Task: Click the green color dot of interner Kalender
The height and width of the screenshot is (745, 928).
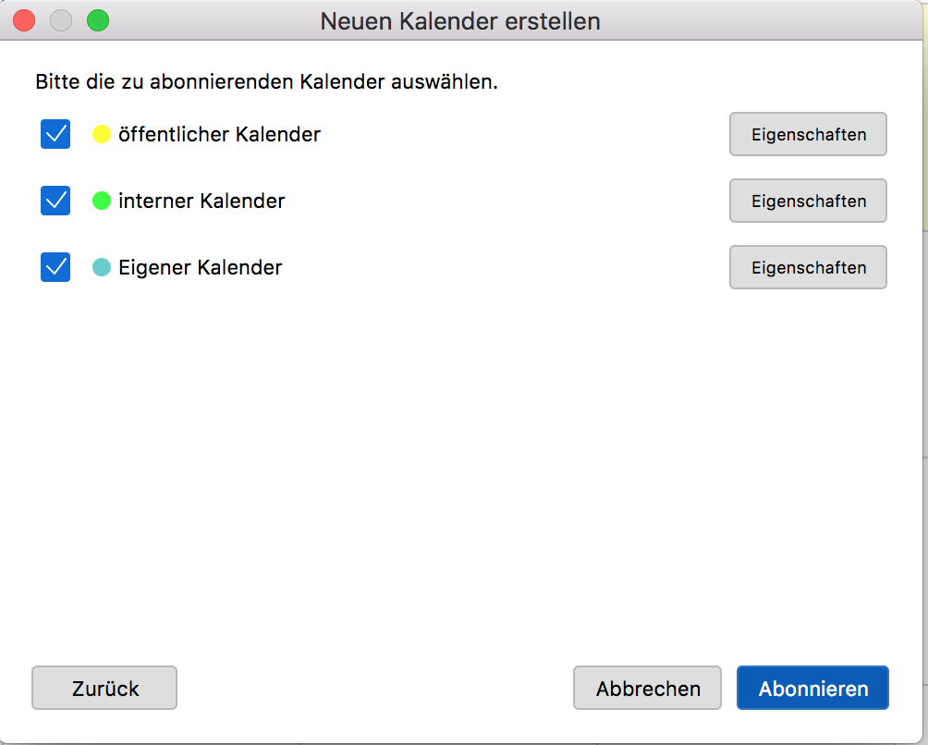Action: coord(102,201)
